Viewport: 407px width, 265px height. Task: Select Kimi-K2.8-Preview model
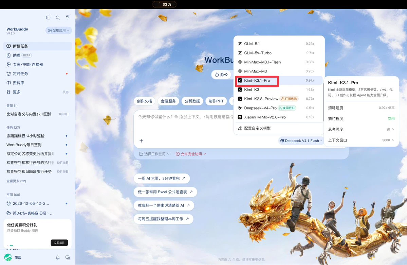tap(279, 99)
